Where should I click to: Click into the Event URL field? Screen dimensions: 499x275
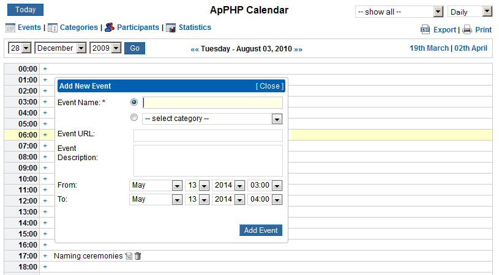coord(208,136)
